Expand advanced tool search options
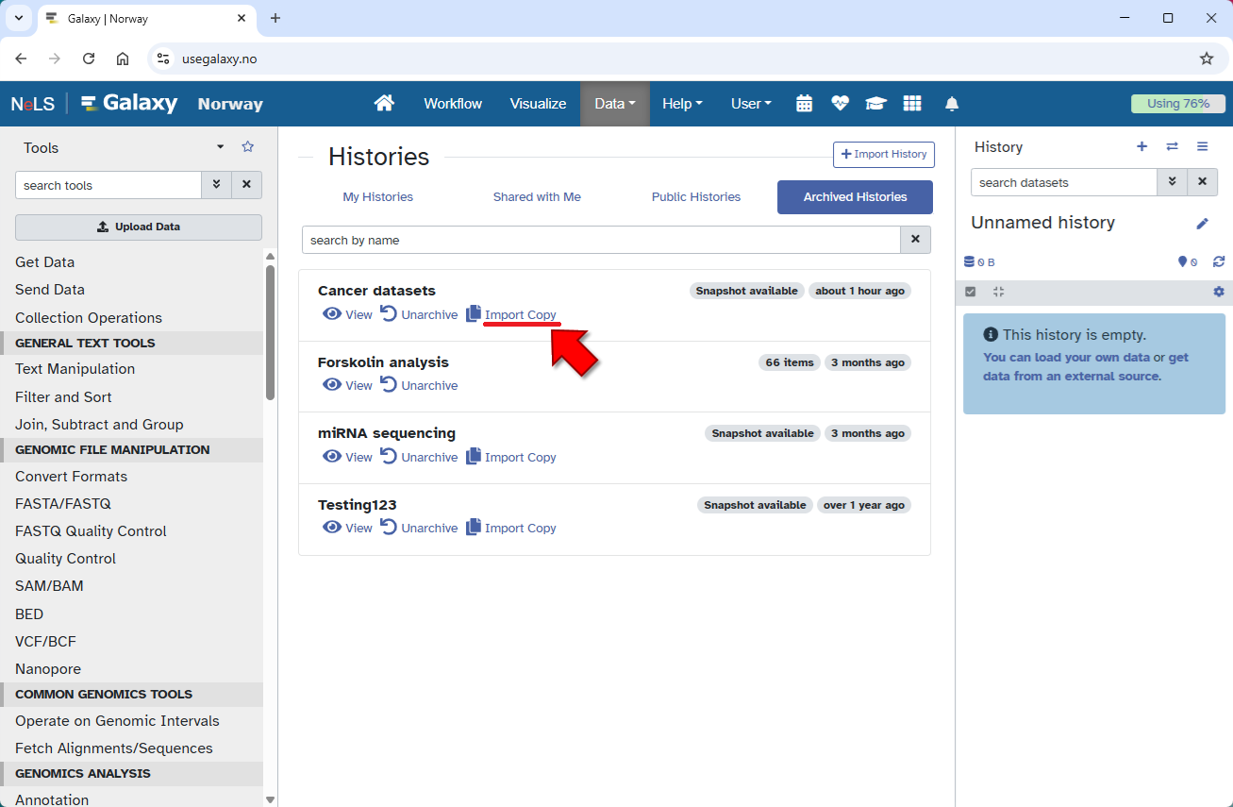This screenshot has width=1233, height=807. tap(216, 185)
